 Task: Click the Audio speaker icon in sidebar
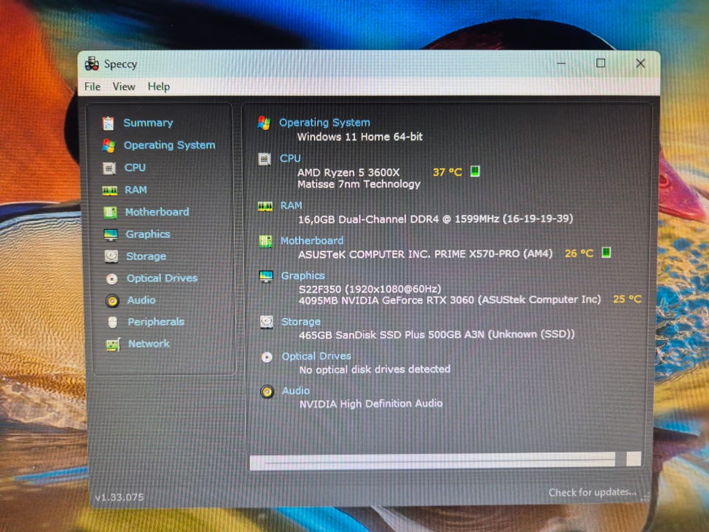[112, 301]
